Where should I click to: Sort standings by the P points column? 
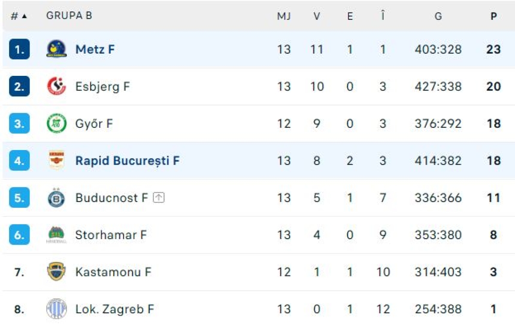coord(494,16)
